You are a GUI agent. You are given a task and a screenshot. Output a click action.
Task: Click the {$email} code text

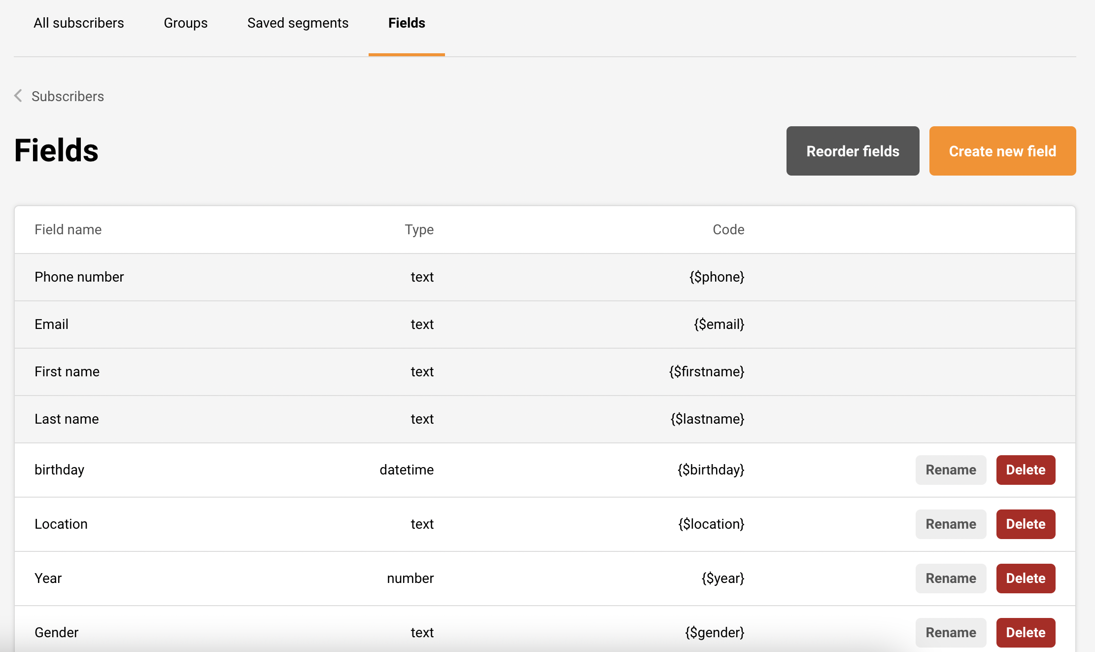719,324
